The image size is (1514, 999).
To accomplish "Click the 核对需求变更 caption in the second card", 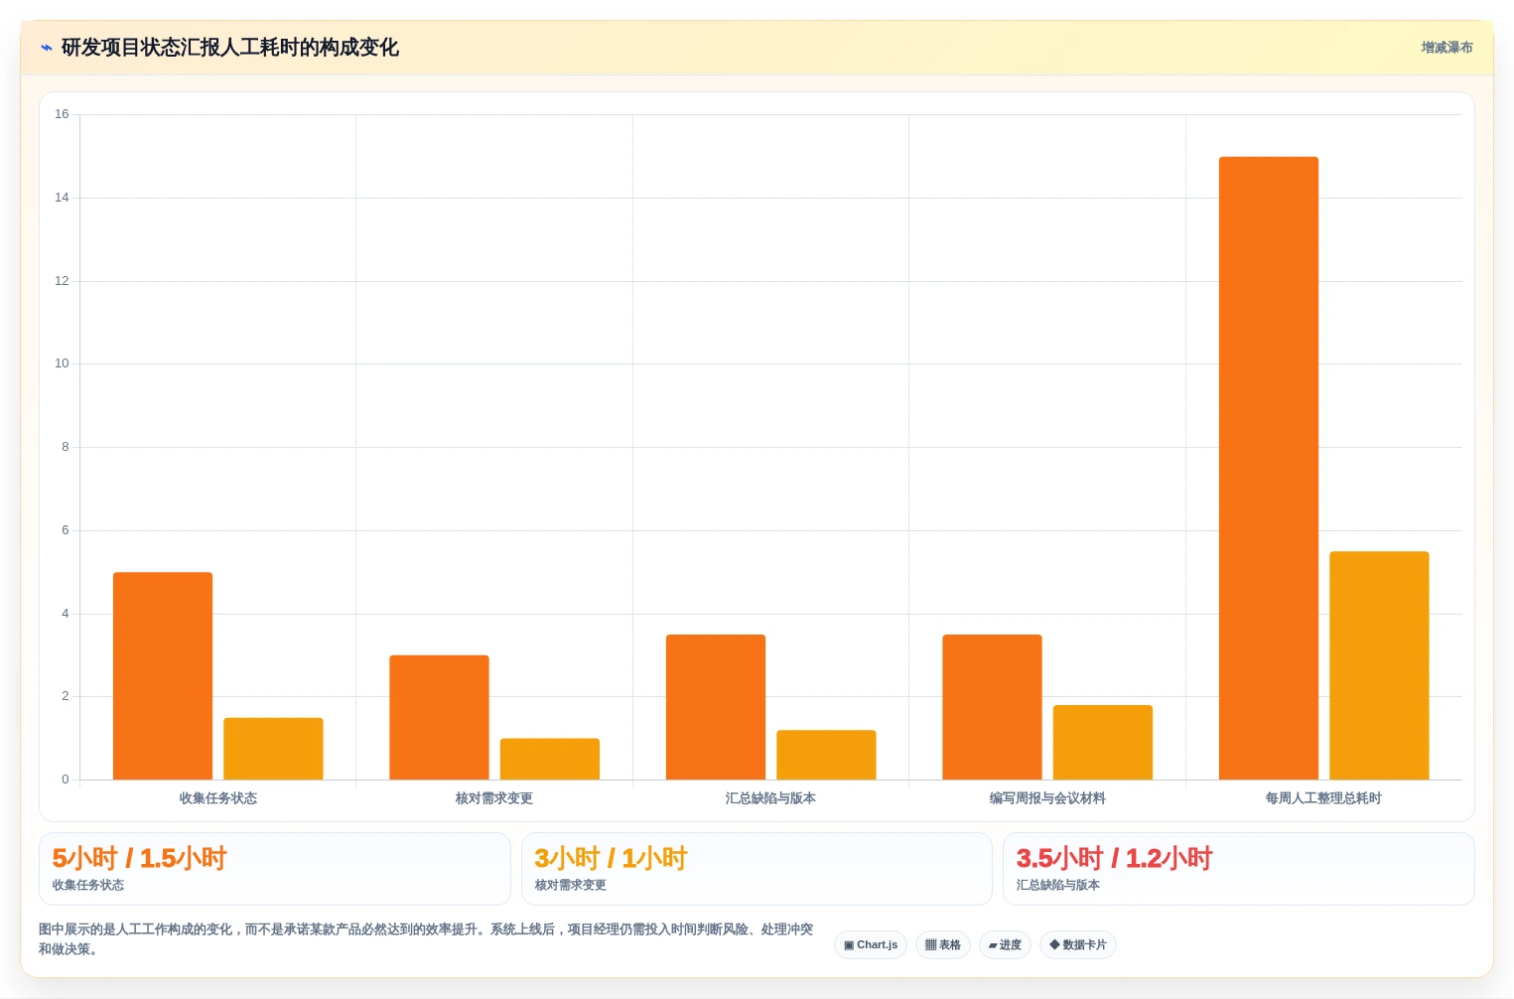I will coord(571,885).
